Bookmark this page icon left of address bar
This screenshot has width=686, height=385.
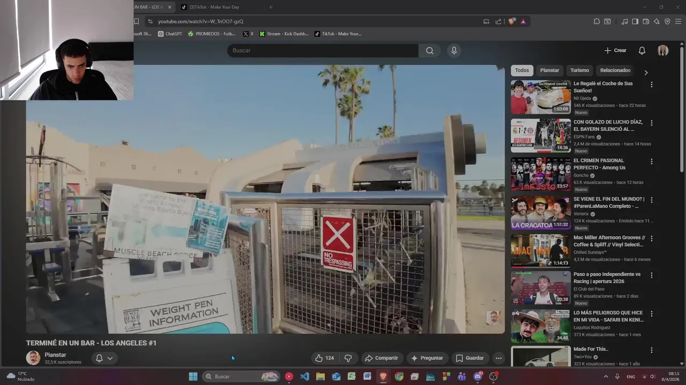(x=136, y=21)
